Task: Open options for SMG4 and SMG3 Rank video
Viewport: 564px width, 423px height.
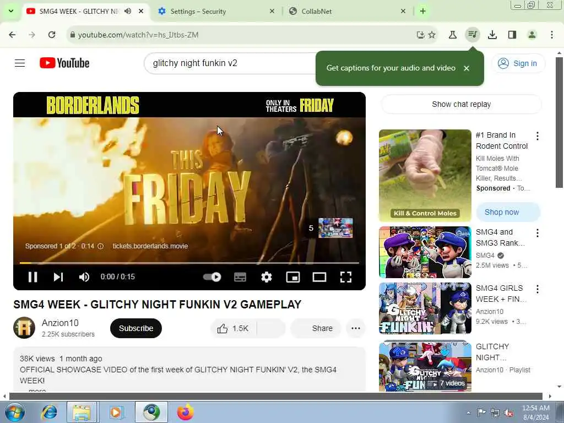Action: (538, 233)
